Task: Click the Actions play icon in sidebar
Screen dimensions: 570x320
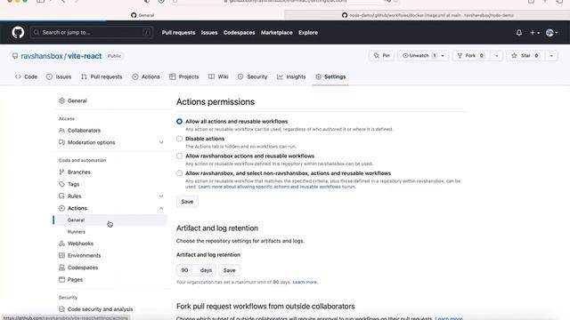Action: click(61, 208)
